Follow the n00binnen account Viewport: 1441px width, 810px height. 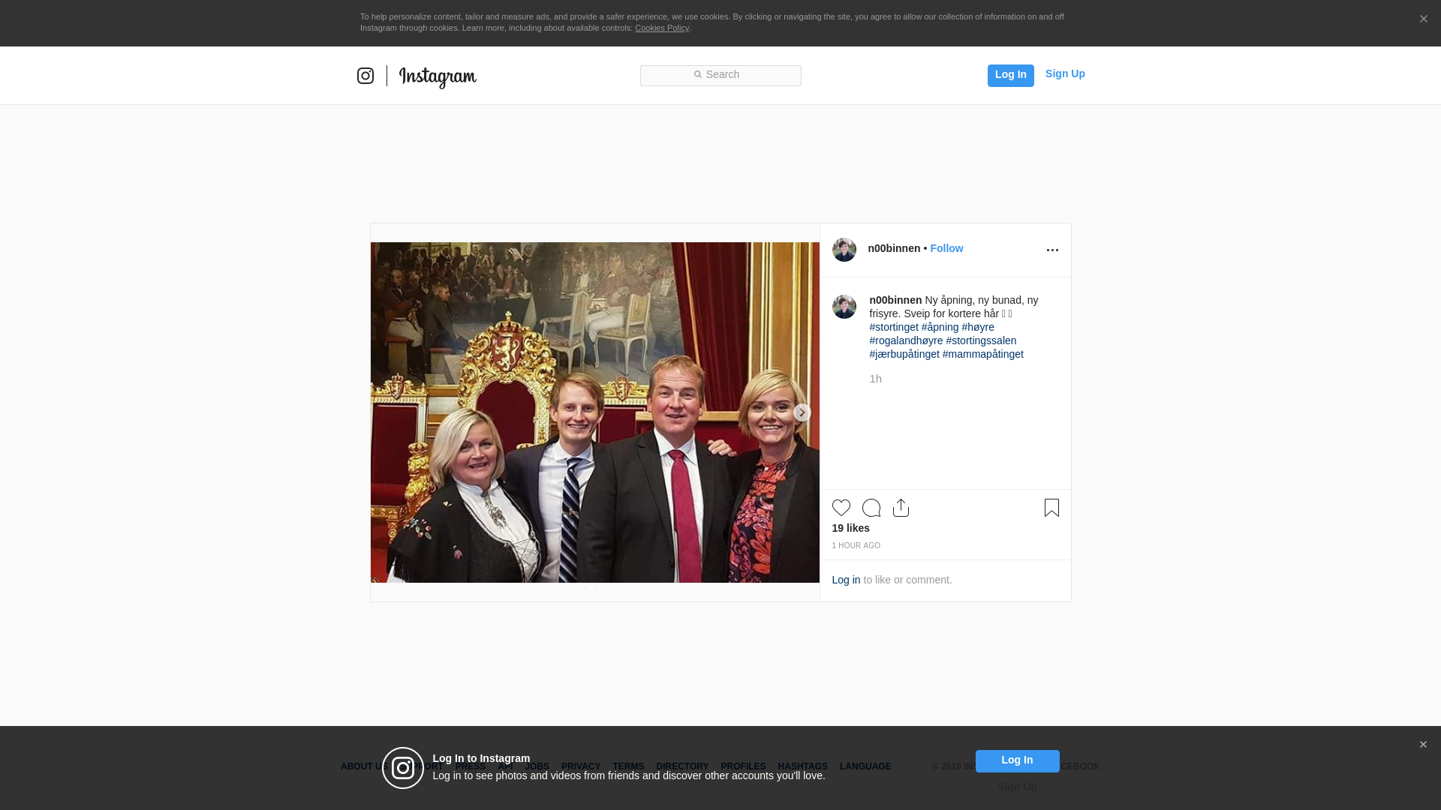946,248
